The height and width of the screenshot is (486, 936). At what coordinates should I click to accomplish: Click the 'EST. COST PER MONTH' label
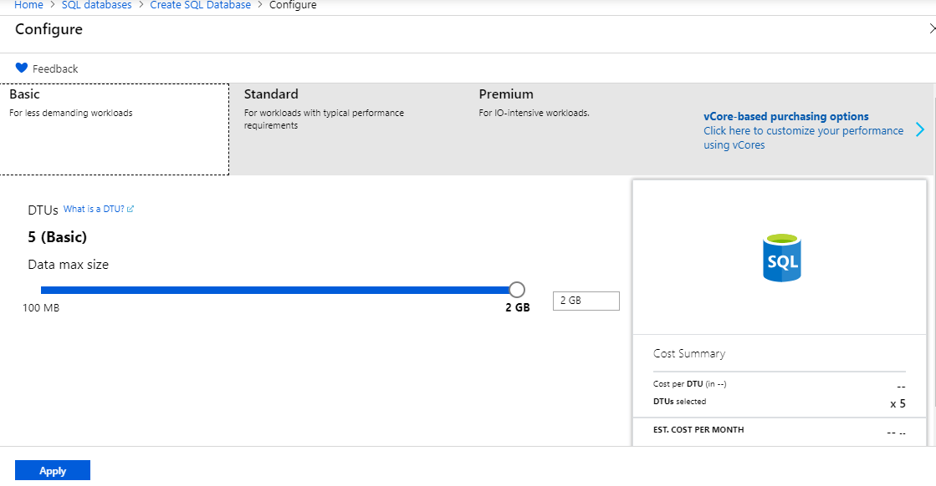tap(698, 429)
